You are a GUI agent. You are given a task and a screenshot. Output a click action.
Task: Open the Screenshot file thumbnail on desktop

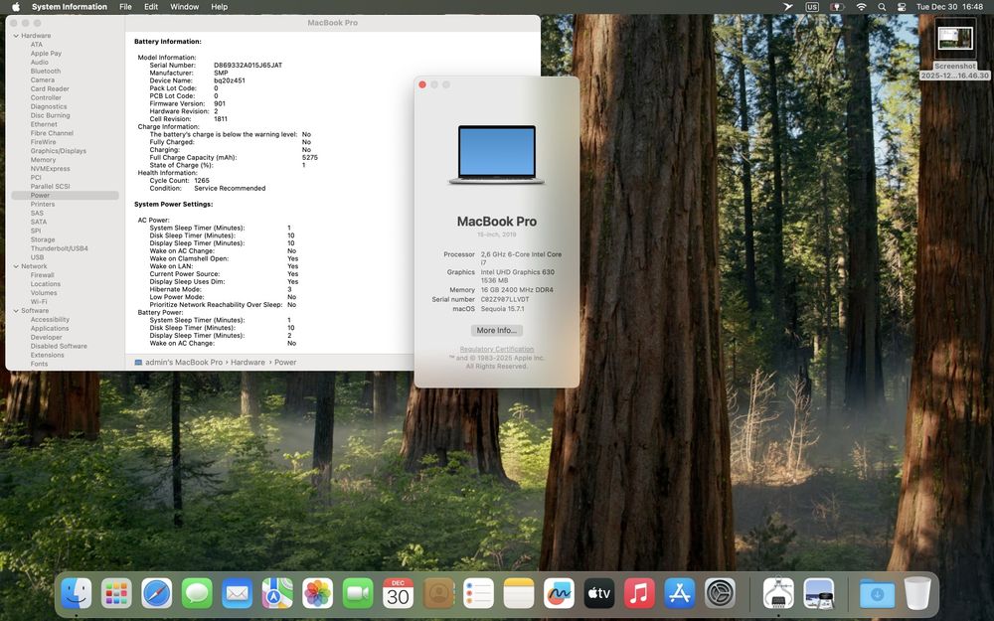[954, 40]
